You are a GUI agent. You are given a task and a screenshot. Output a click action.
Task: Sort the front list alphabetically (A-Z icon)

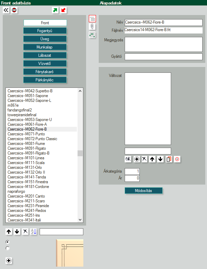tap(33, 232)
